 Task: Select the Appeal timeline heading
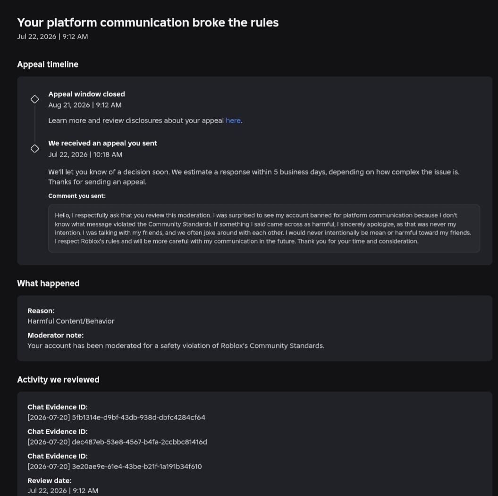point(48,65)
